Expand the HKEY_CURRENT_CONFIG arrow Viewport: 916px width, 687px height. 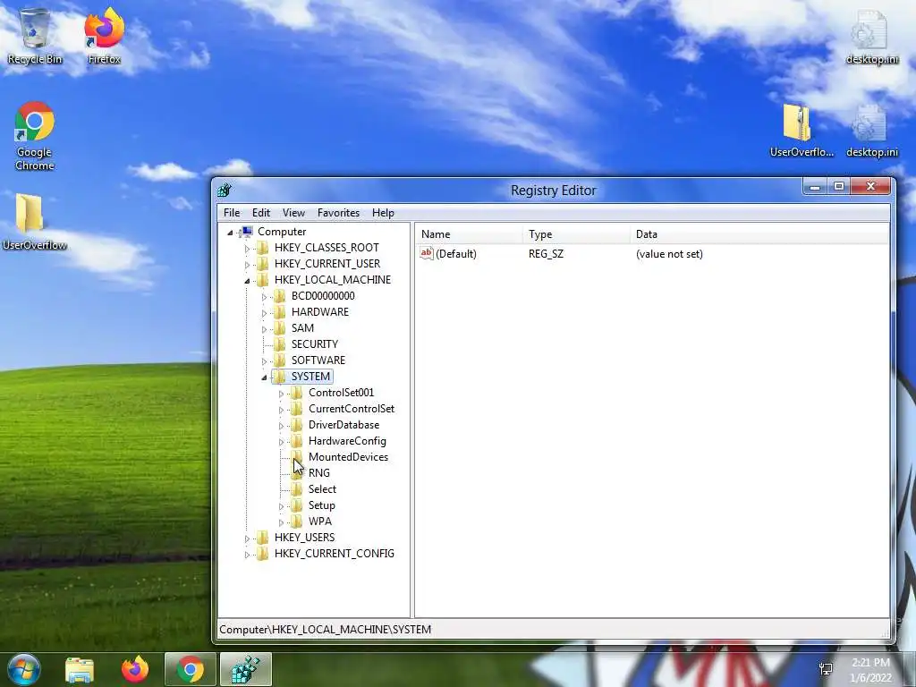point(247,555)
